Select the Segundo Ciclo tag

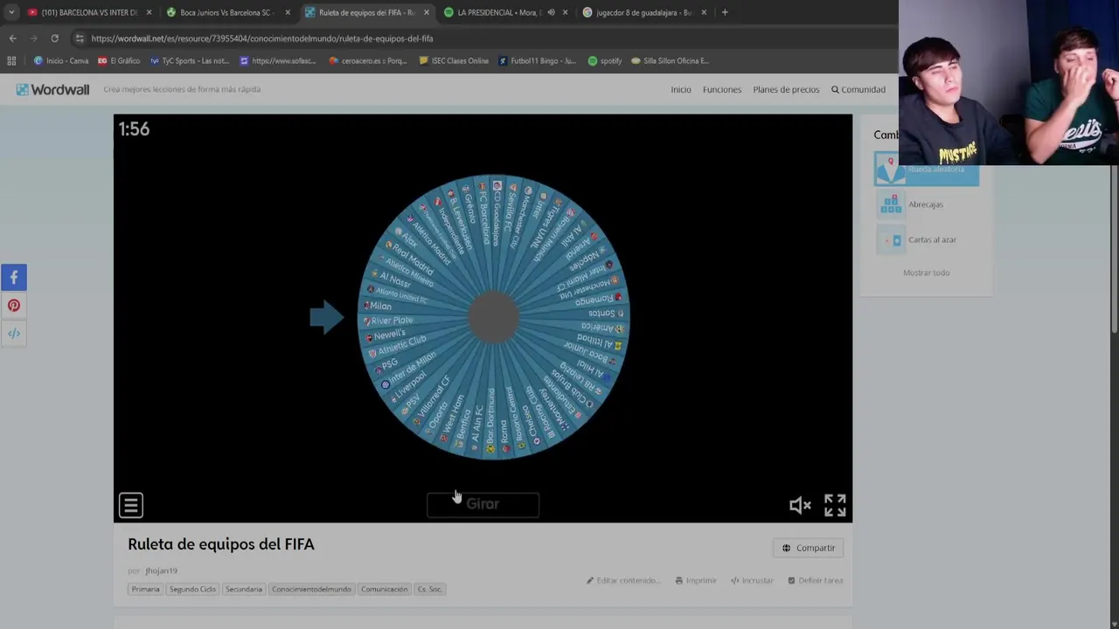192,589
